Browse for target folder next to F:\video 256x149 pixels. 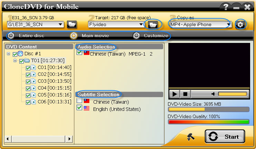pyautogui.click(x=153, y=25)
